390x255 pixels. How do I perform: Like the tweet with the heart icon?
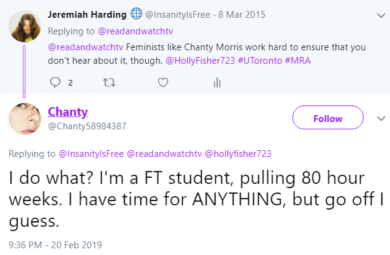tap(163, 83)
